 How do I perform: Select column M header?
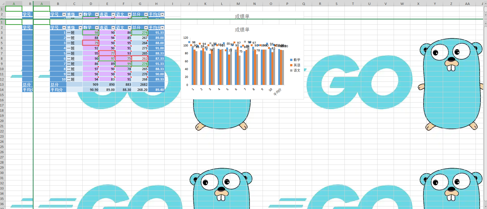(x=238, y=4)
